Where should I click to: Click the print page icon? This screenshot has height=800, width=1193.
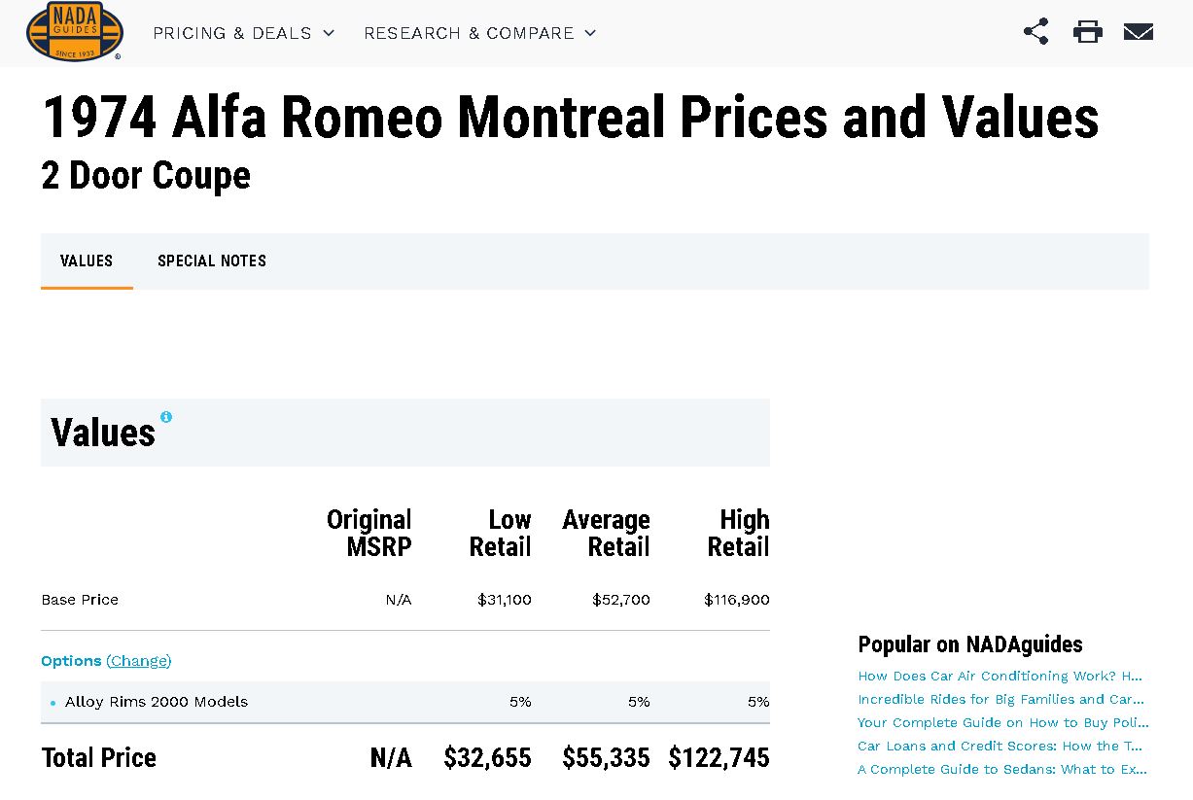[x=1088, y=32]
